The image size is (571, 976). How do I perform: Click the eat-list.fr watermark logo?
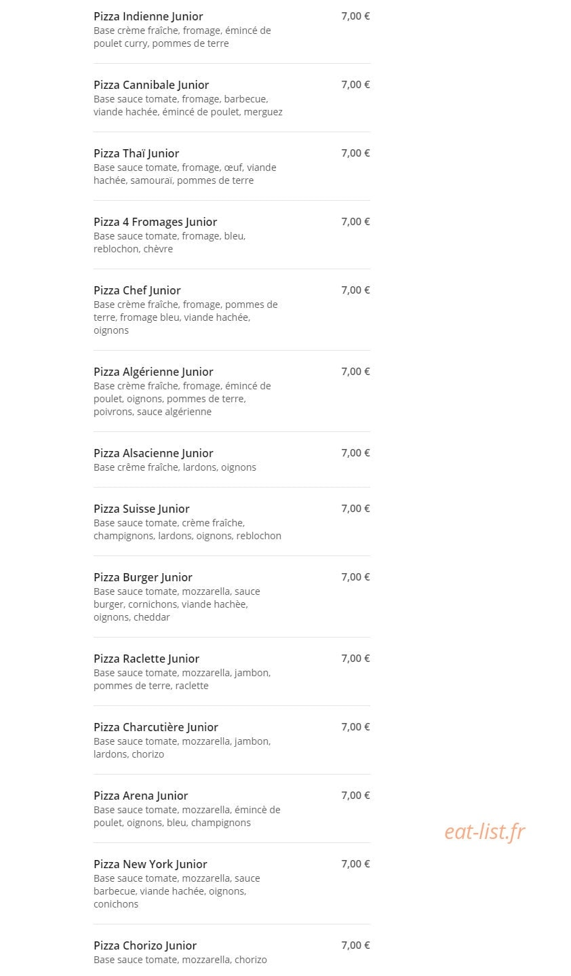click(485, 832)
